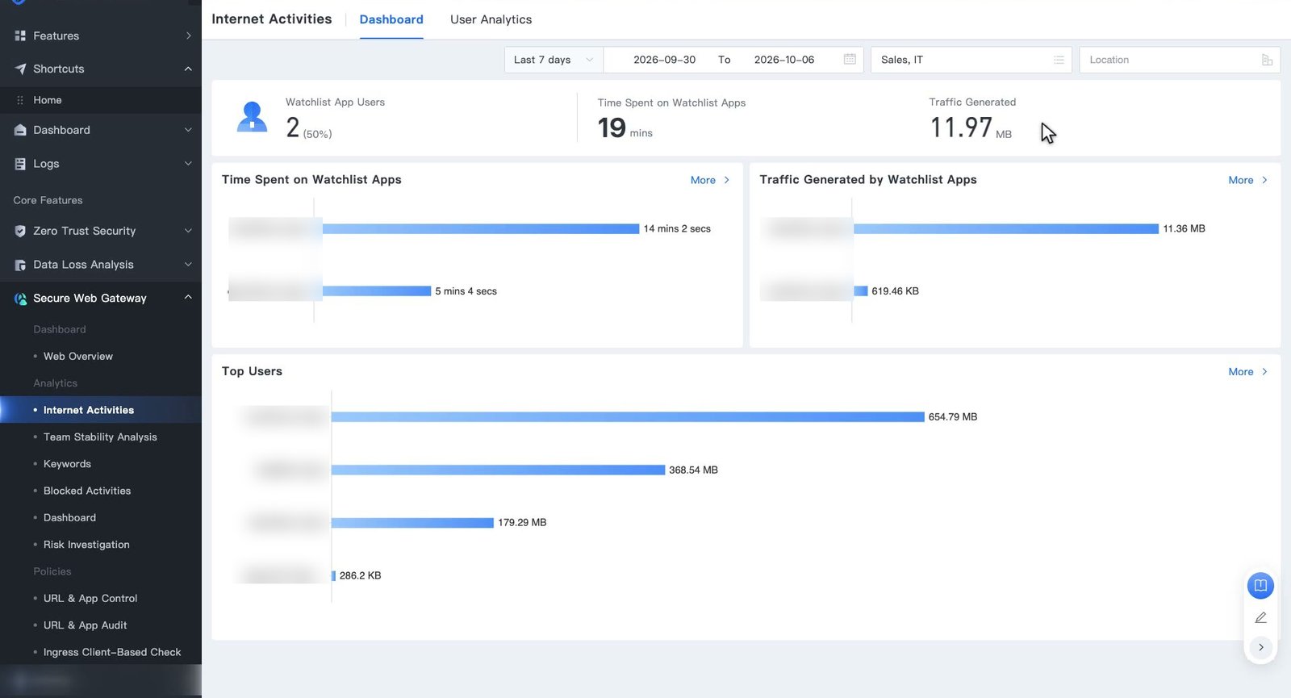This screenshot has height=698, width=1291.
Task: Open URL & App Audit policy
Action: tap(85, 625)
